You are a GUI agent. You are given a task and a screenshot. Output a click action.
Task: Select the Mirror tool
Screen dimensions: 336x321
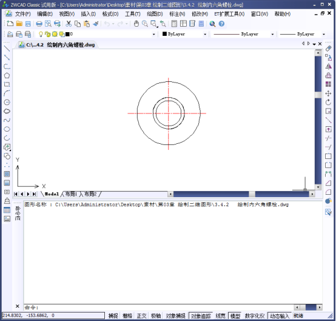coord(328,67)
